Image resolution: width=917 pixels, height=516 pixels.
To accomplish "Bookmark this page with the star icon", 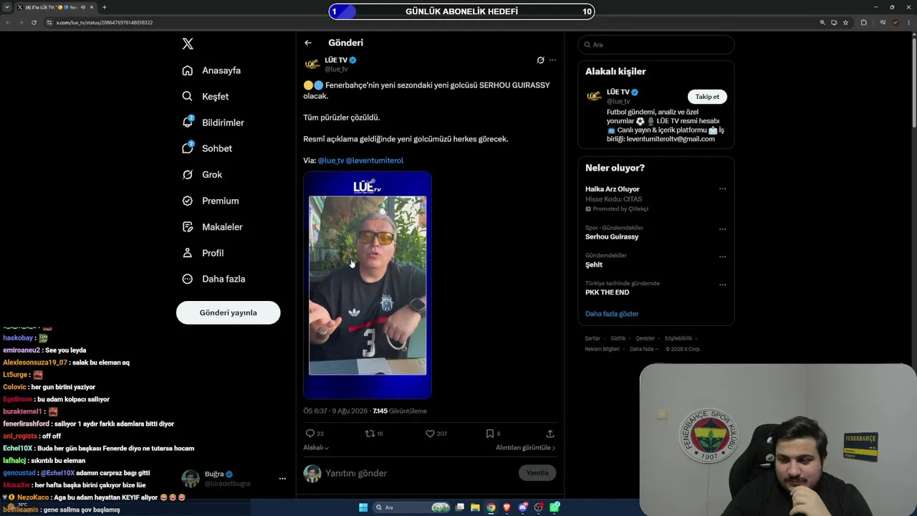I will [845, 22].
